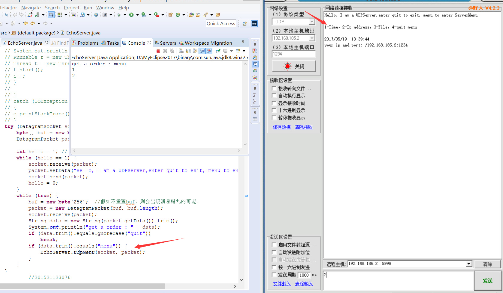Toggle Scroll Lock in the Console toolbar
Screen dimensions: 503x293
[188, 51]
